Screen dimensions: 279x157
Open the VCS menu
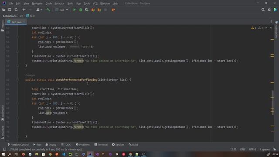point(95,3)
